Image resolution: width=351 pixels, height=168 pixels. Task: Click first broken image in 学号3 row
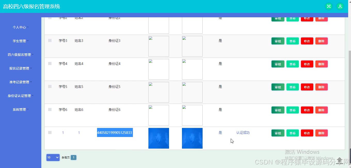159,46
